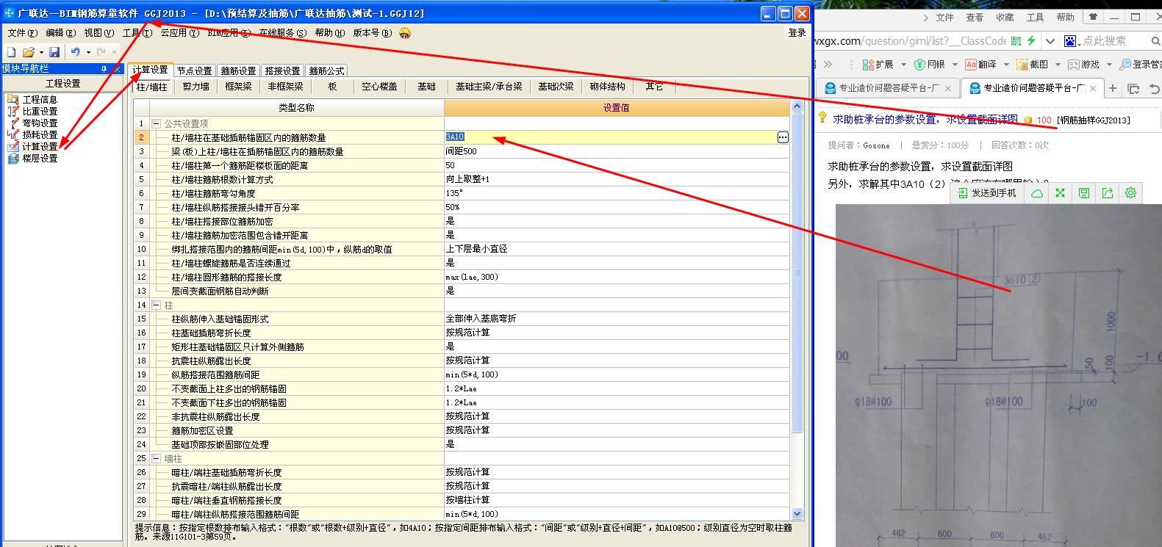
Task: Click the browser tab list icon
Action: (1133, 89)
